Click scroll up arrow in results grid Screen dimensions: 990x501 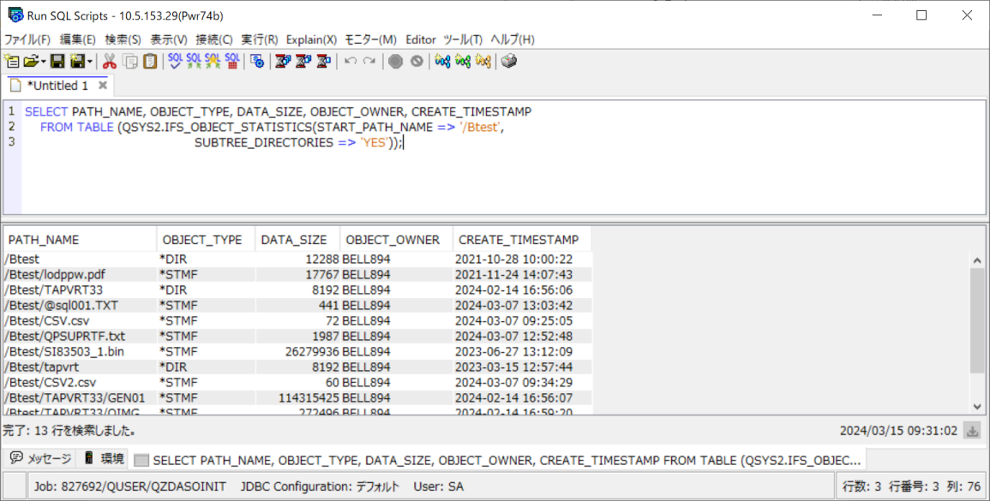point(977,260)
